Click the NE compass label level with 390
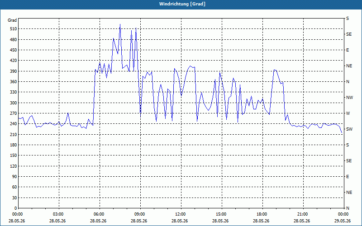This screenshot has width=362, height=226. tap(349, 66)
